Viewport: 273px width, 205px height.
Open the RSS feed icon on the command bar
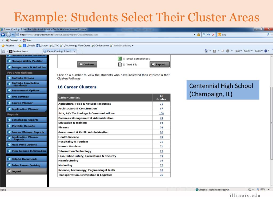(x=214, y=51)
